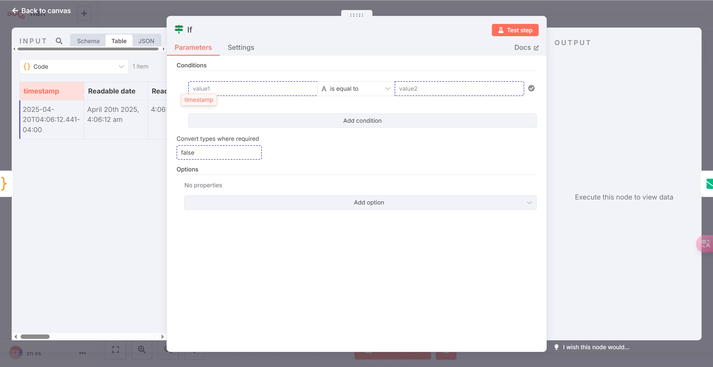Switch to the Settings tab
The width and height of the screenshot is (713, 367).
[241, 47]
